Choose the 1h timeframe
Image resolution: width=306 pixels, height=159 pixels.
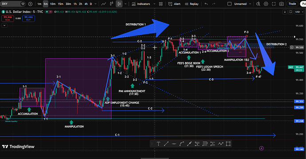75,4
